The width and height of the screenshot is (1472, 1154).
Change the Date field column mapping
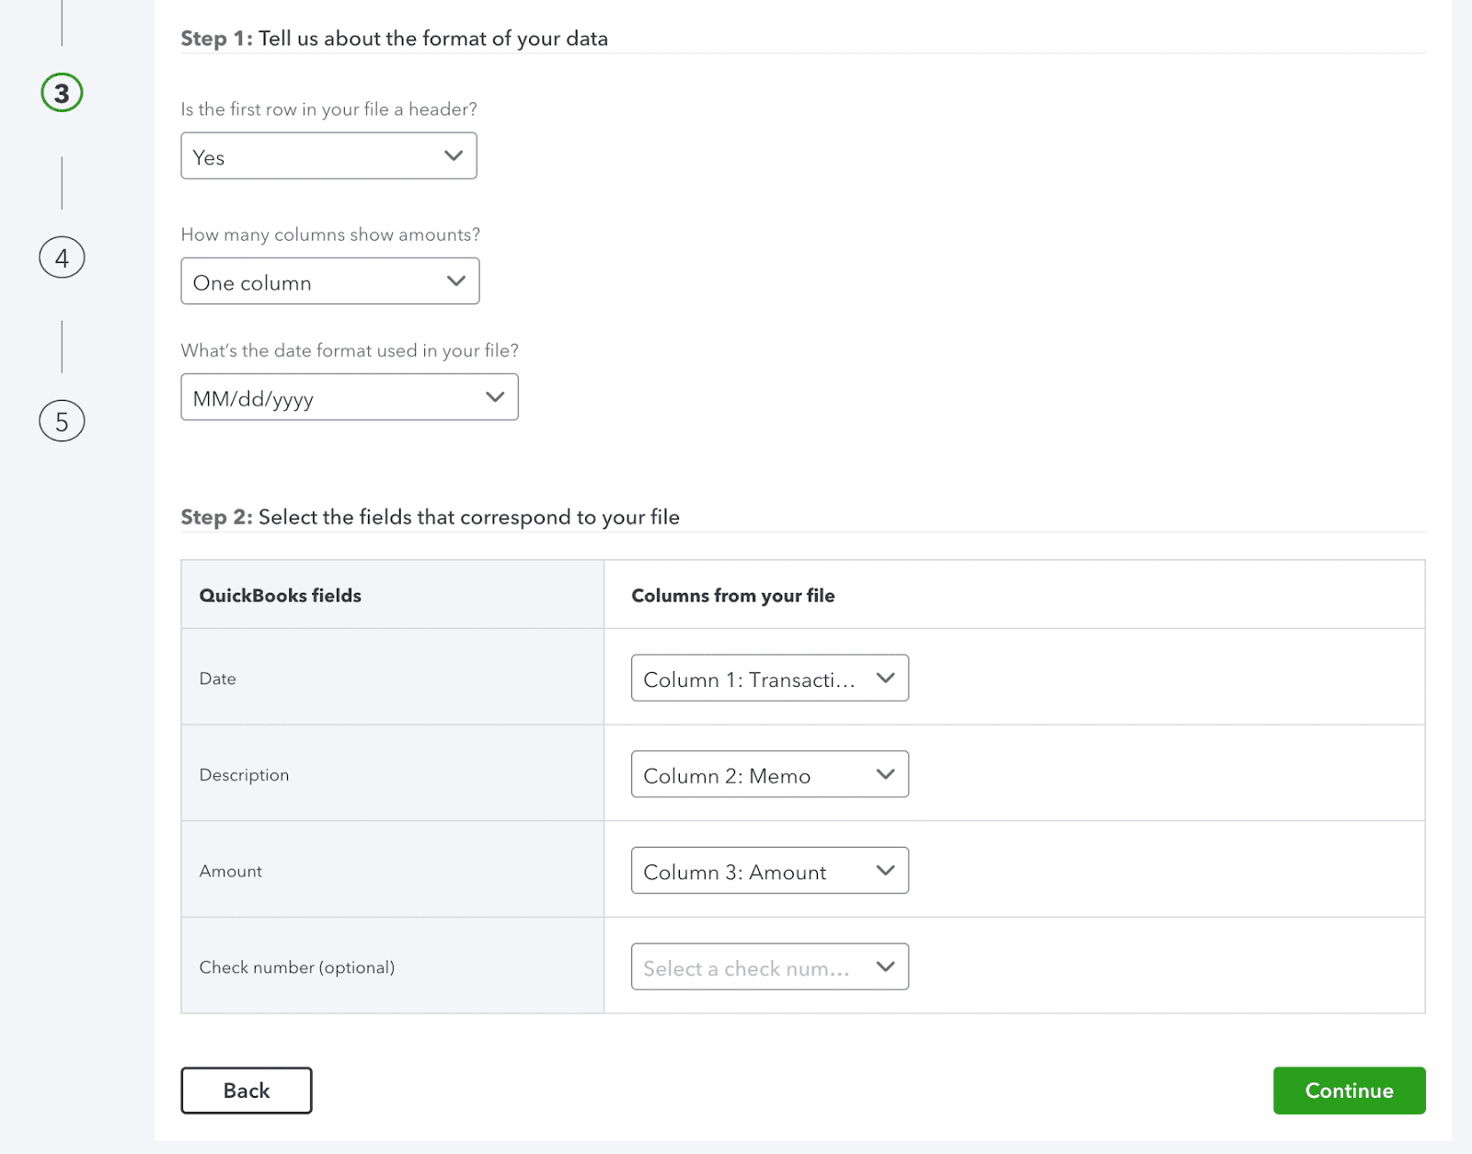pos(769,679)
